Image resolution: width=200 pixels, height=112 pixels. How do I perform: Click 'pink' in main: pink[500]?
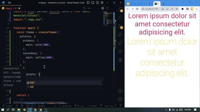(x=38, y=45)
